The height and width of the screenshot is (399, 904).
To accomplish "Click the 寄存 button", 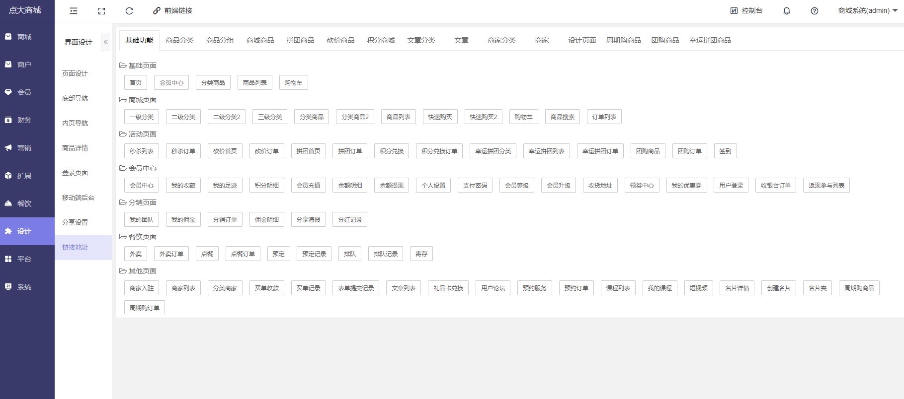I will [x=421, y=254].
